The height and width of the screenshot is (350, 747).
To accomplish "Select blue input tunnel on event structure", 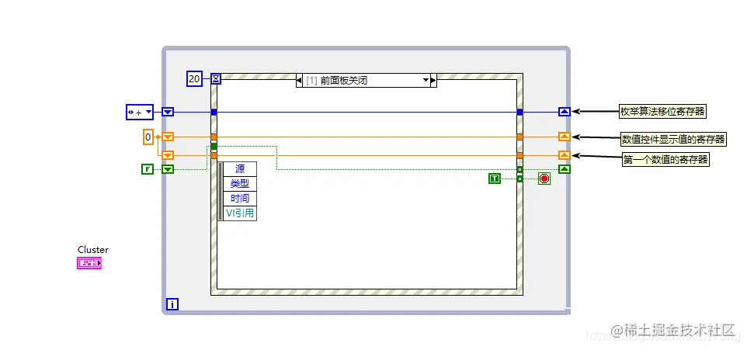I will point(214,112).
